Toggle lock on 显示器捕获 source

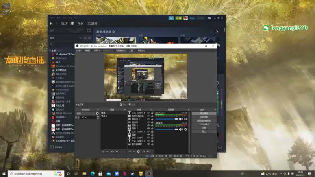(152, 144)
